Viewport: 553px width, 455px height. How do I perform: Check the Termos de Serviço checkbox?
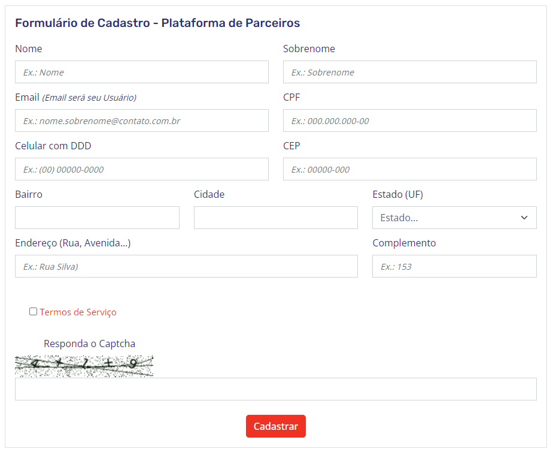click(x=34, y=312)
